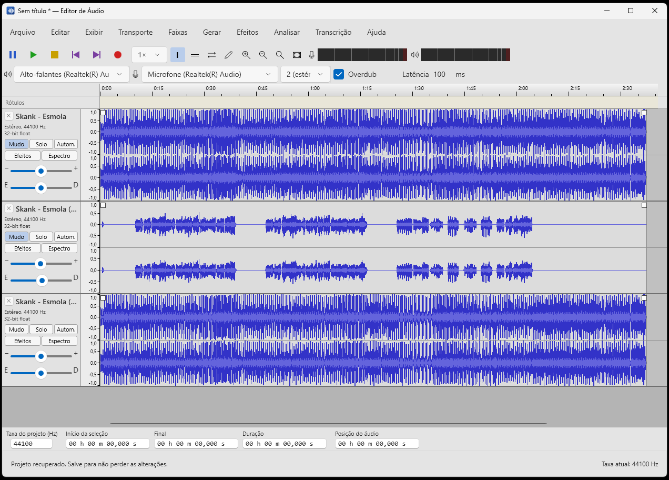
Task: Zoom out with the magnifier minus icon
Action: pyautogui.click(x=263, y=55)
